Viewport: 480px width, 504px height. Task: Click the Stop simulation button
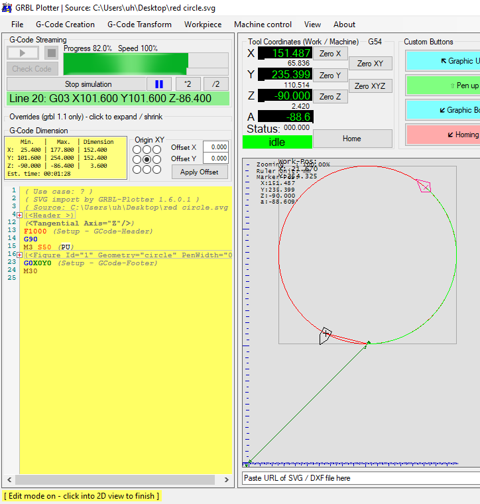coord(88,84)
